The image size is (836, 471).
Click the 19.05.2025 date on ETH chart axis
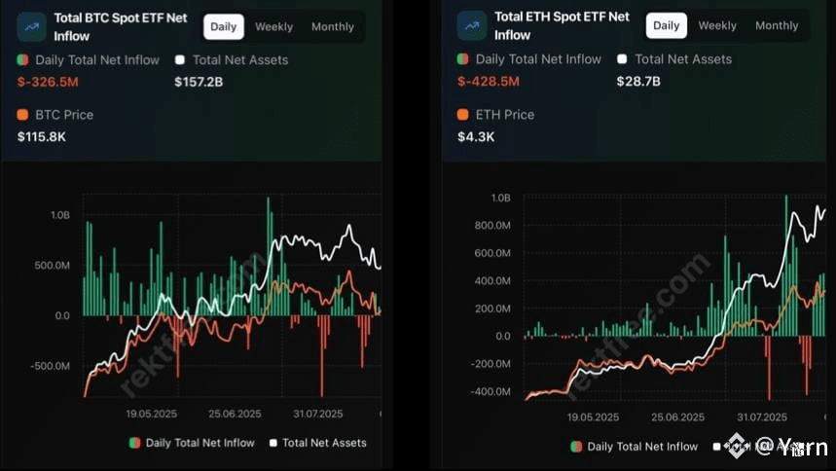[593, 417]
